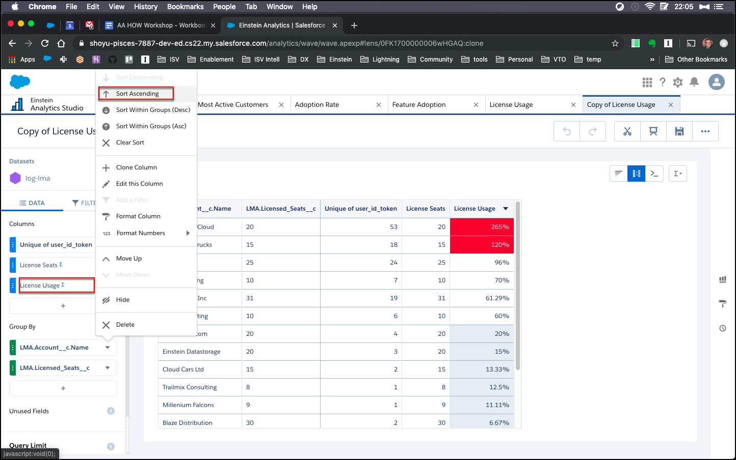736x460 pixels.
Task: Open the sigma totals dropdown
Action: [678, 174]
